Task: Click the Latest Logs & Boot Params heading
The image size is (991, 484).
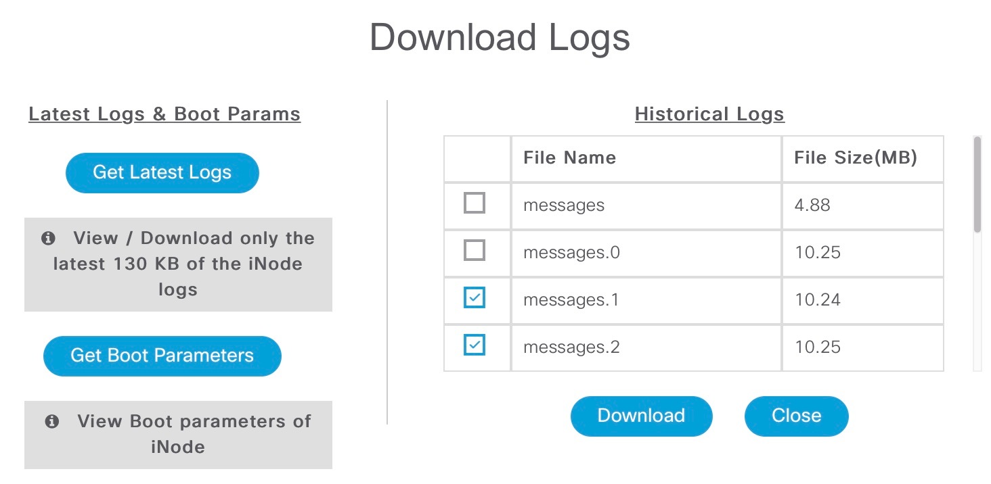Action: click(x=164, y=114)
